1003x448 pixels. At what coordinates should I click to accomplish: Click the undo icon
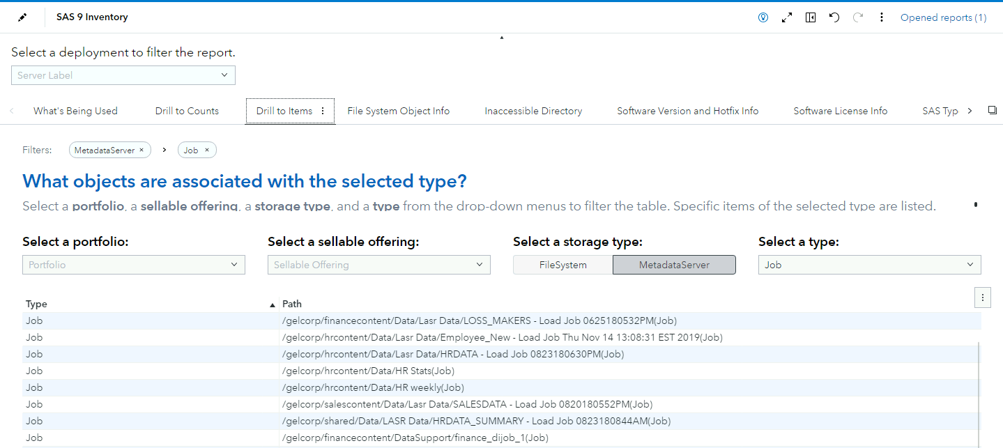tap(834, 17)
